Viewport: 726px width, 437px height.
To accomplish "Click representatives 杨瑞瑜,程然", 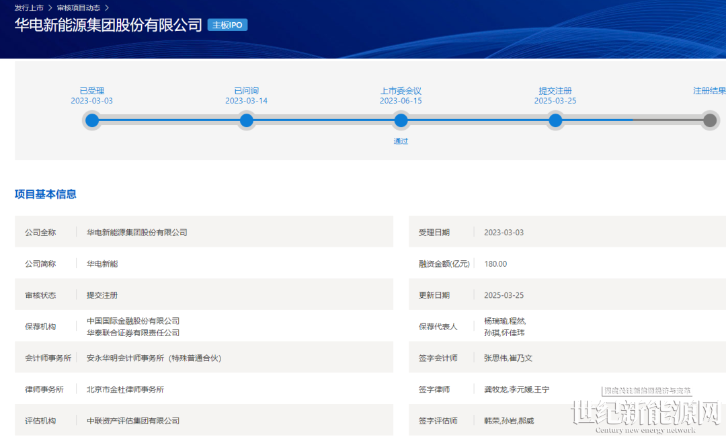I will click(x=505, y=321).
